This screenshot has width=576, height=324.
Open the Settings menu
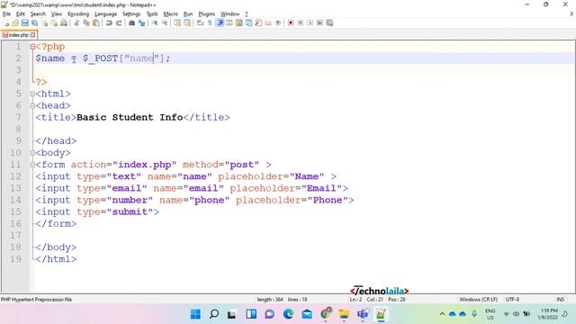[131, 14]
